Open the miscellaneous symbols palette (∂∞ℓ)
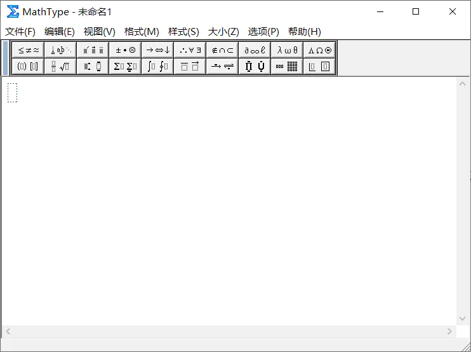The image size is (471, 352). (255, 50)
